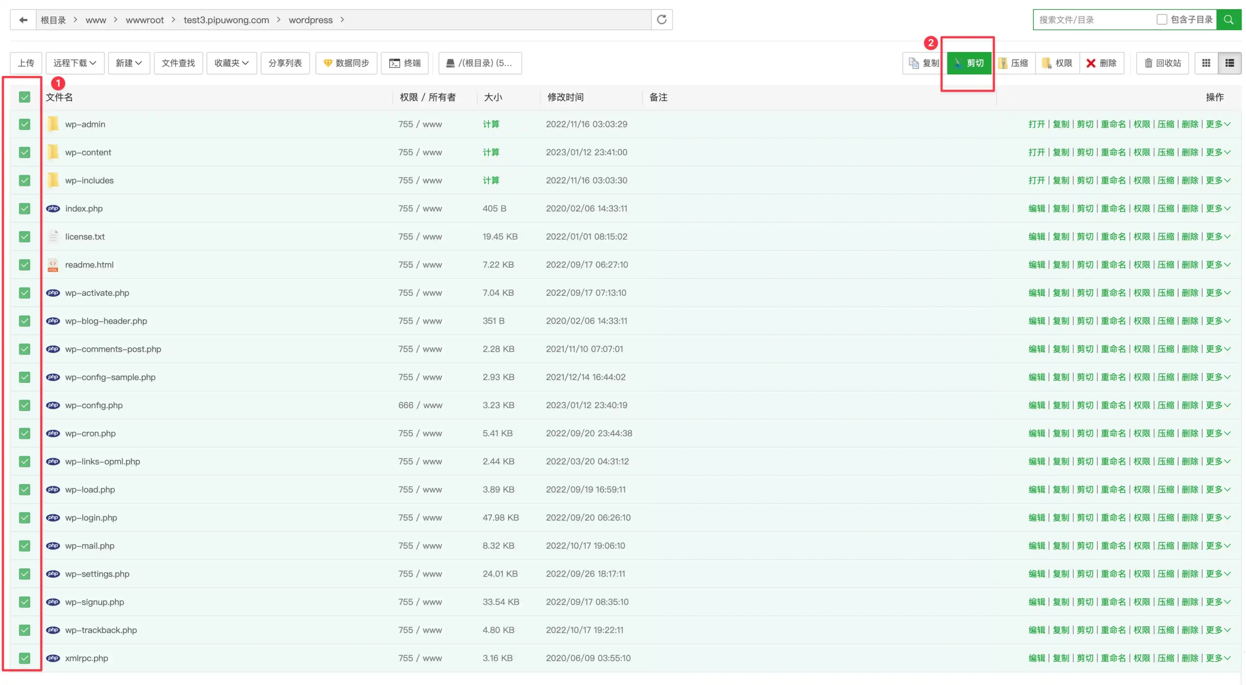
Task: Click the green search magnifier button
Action: pyautogui.click(x=1228, y=20)
